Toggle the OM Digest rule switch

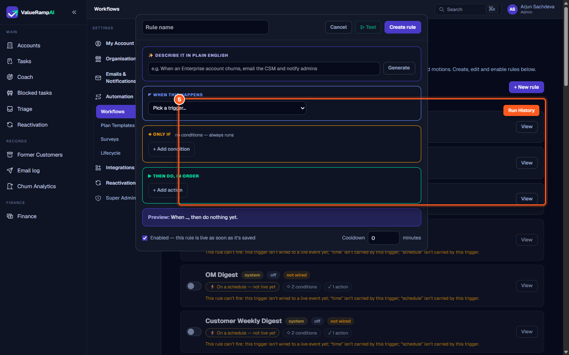coord(194,286)
